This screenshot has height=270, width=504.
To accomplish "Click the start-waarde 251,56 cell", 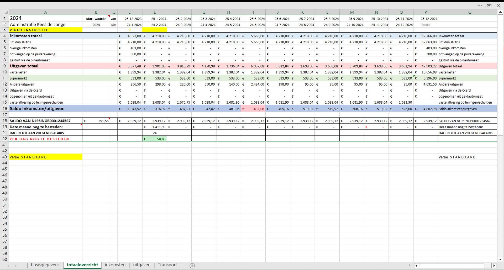I will [x=96, y=121].
